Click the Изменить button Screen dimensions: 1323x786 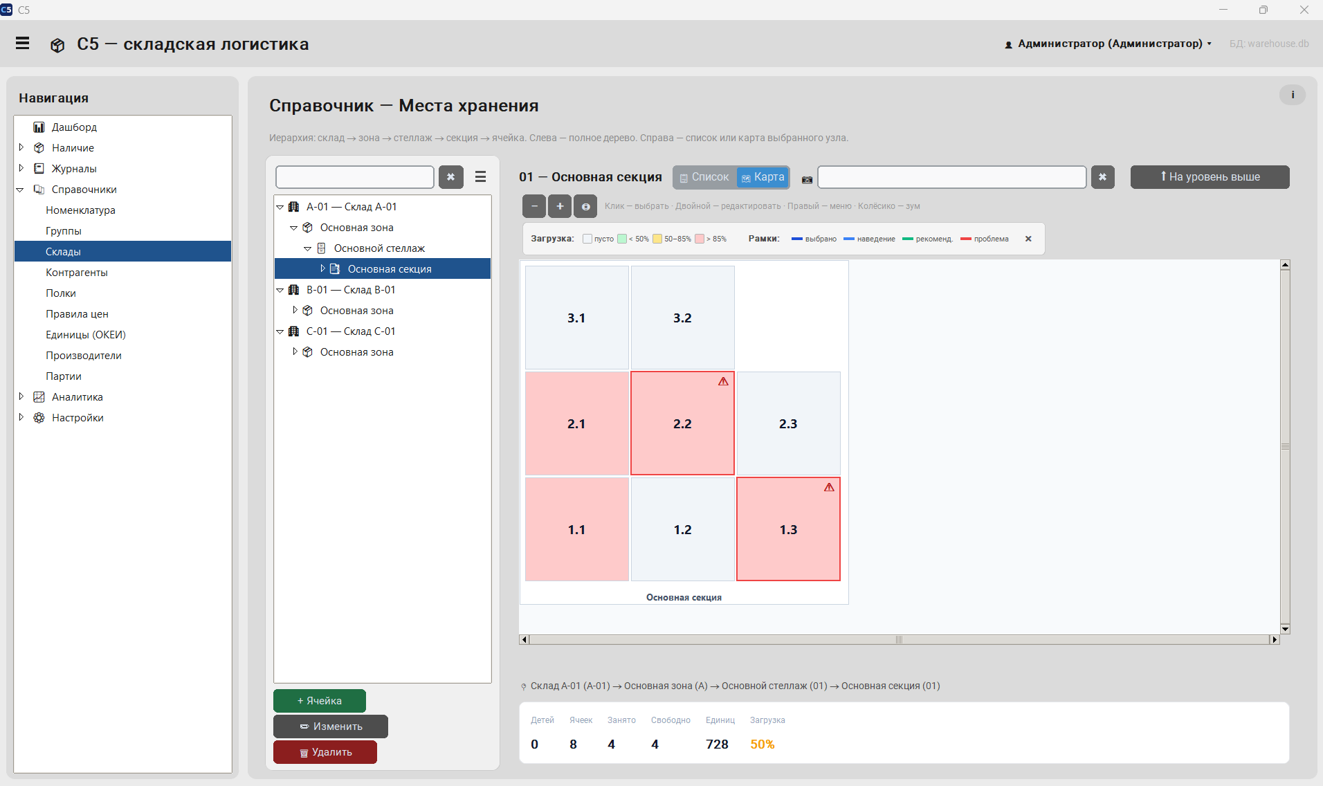[331, 726]
